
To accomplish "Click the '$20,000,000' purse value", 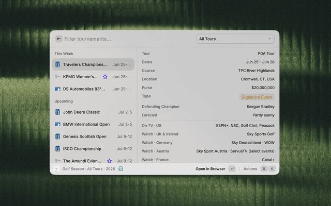I will (263, 88).
